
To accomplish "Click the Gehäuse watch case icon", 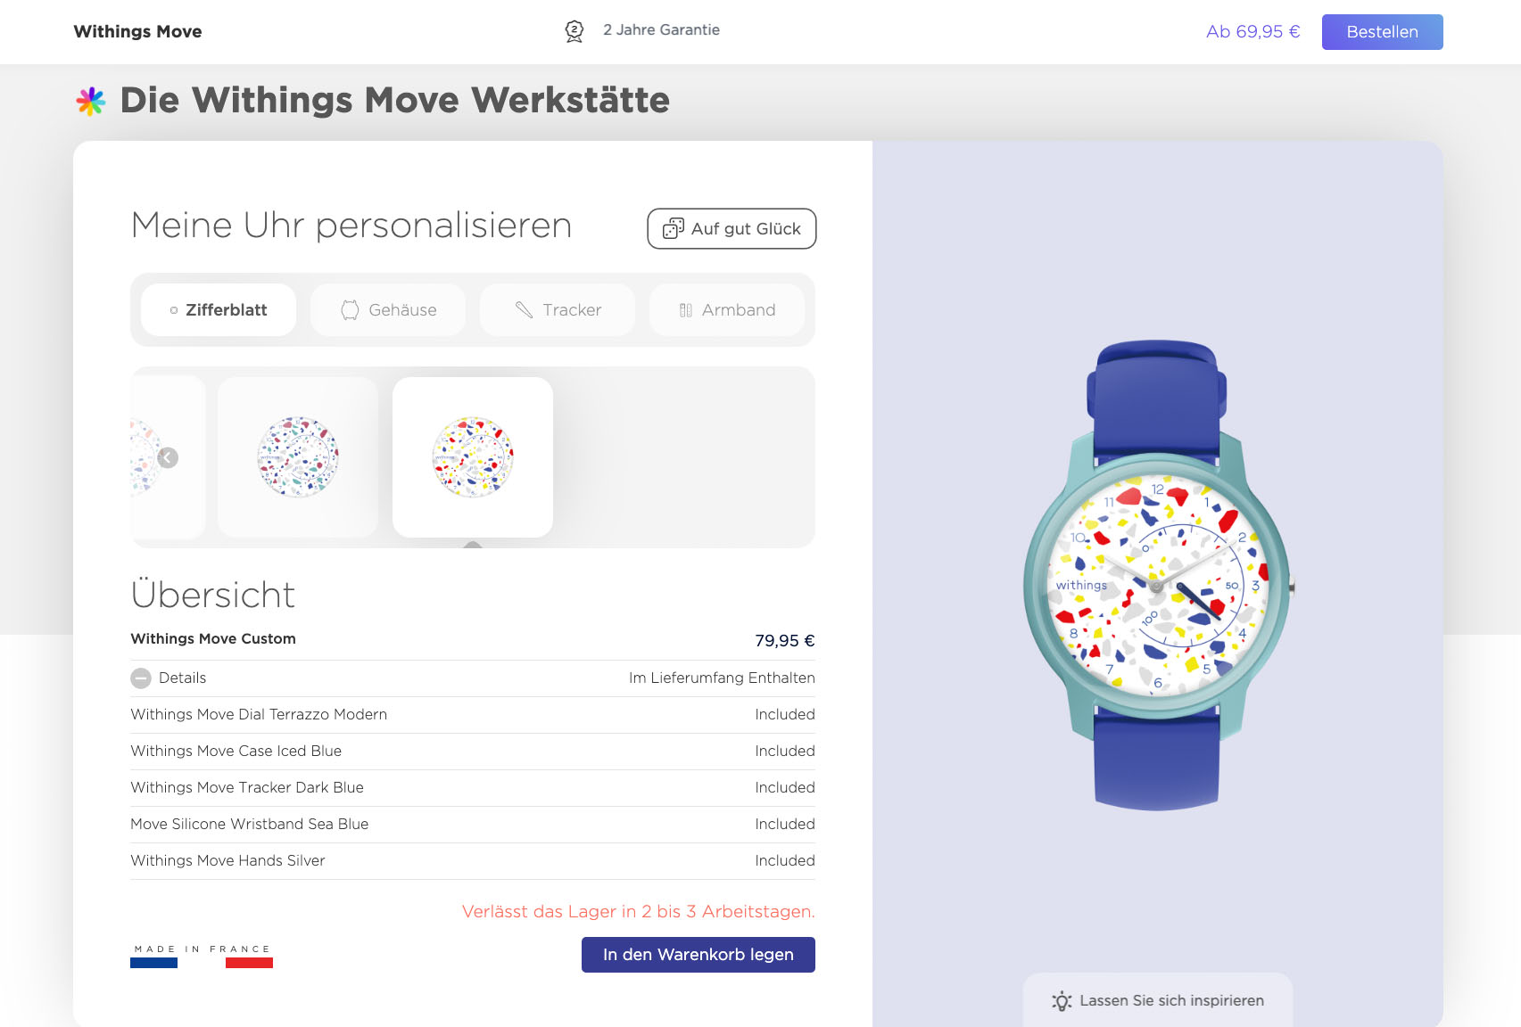I will tap(350, 310).
